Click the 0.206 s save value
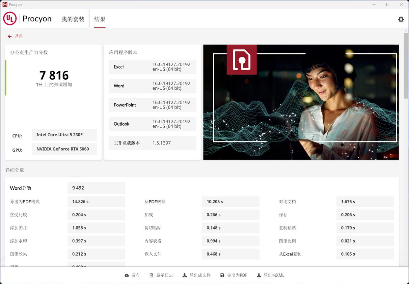The width and height of the screenshot is (409, 284). (x=365, y=215)
